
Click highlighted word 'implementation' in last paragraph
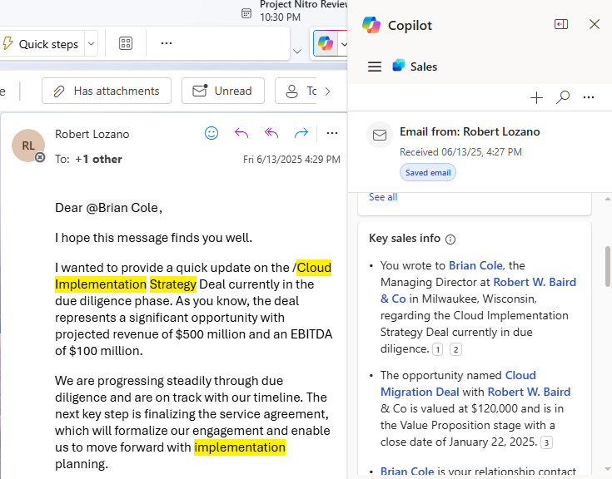click(x=240, y=447)
